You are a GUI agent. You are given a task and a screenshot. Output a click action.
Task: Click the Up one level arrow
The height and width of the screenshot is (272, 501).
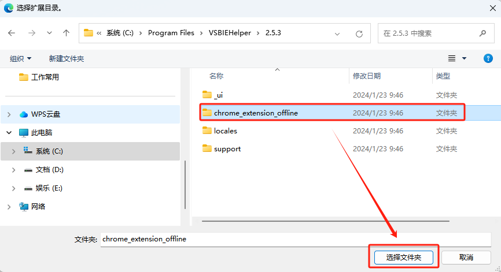[x=67, y=33]
